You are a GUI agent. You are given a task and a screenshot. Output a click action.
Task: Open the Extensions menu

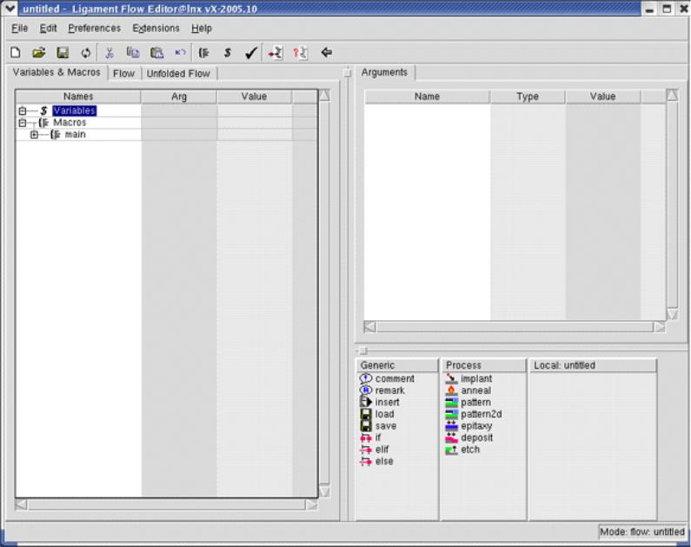click(x=156, y=28)
